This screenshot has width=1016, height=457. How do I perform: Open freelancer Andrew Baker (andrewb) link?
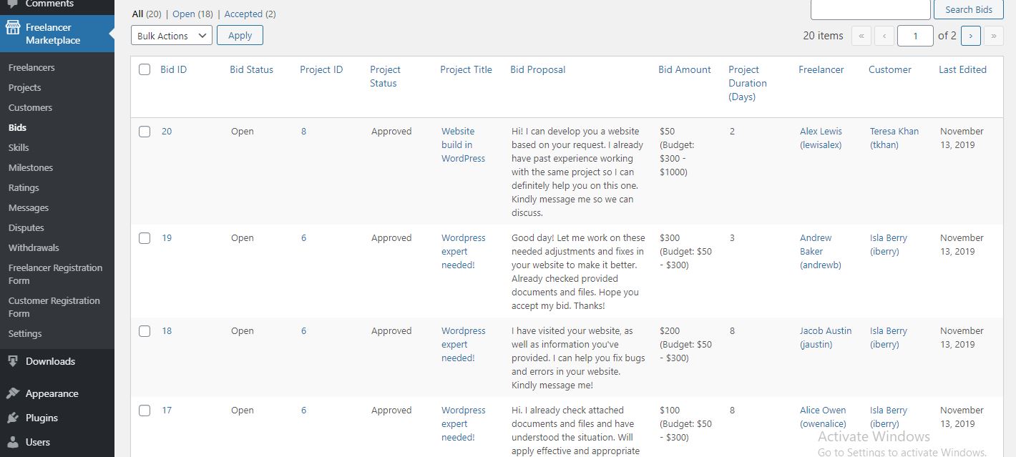click(821, 252)
